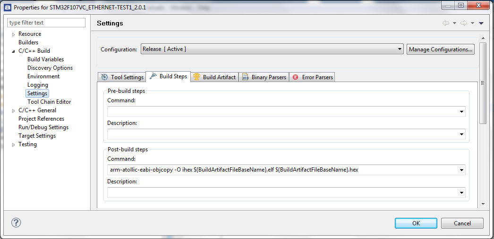This screenshot has width=494, height=239.
Task: Switch to the Build Steps tab
Action: [x=168, y=76]
